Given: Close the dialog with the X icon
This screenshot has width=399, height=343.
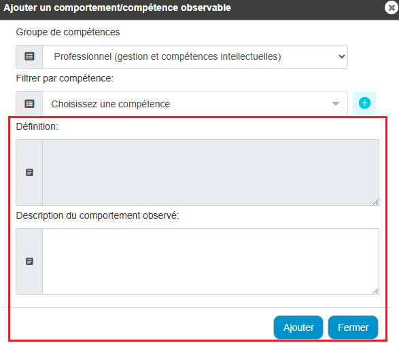Looking at the screenshot, I should [392, 7].
